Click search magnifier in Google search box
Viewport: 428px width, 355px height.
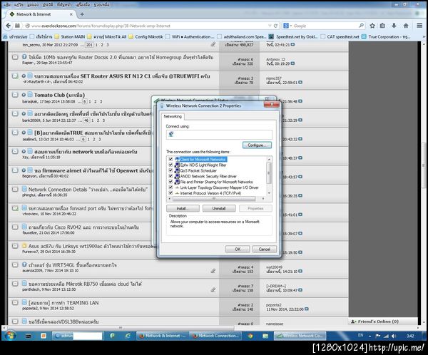click(362, 26)
